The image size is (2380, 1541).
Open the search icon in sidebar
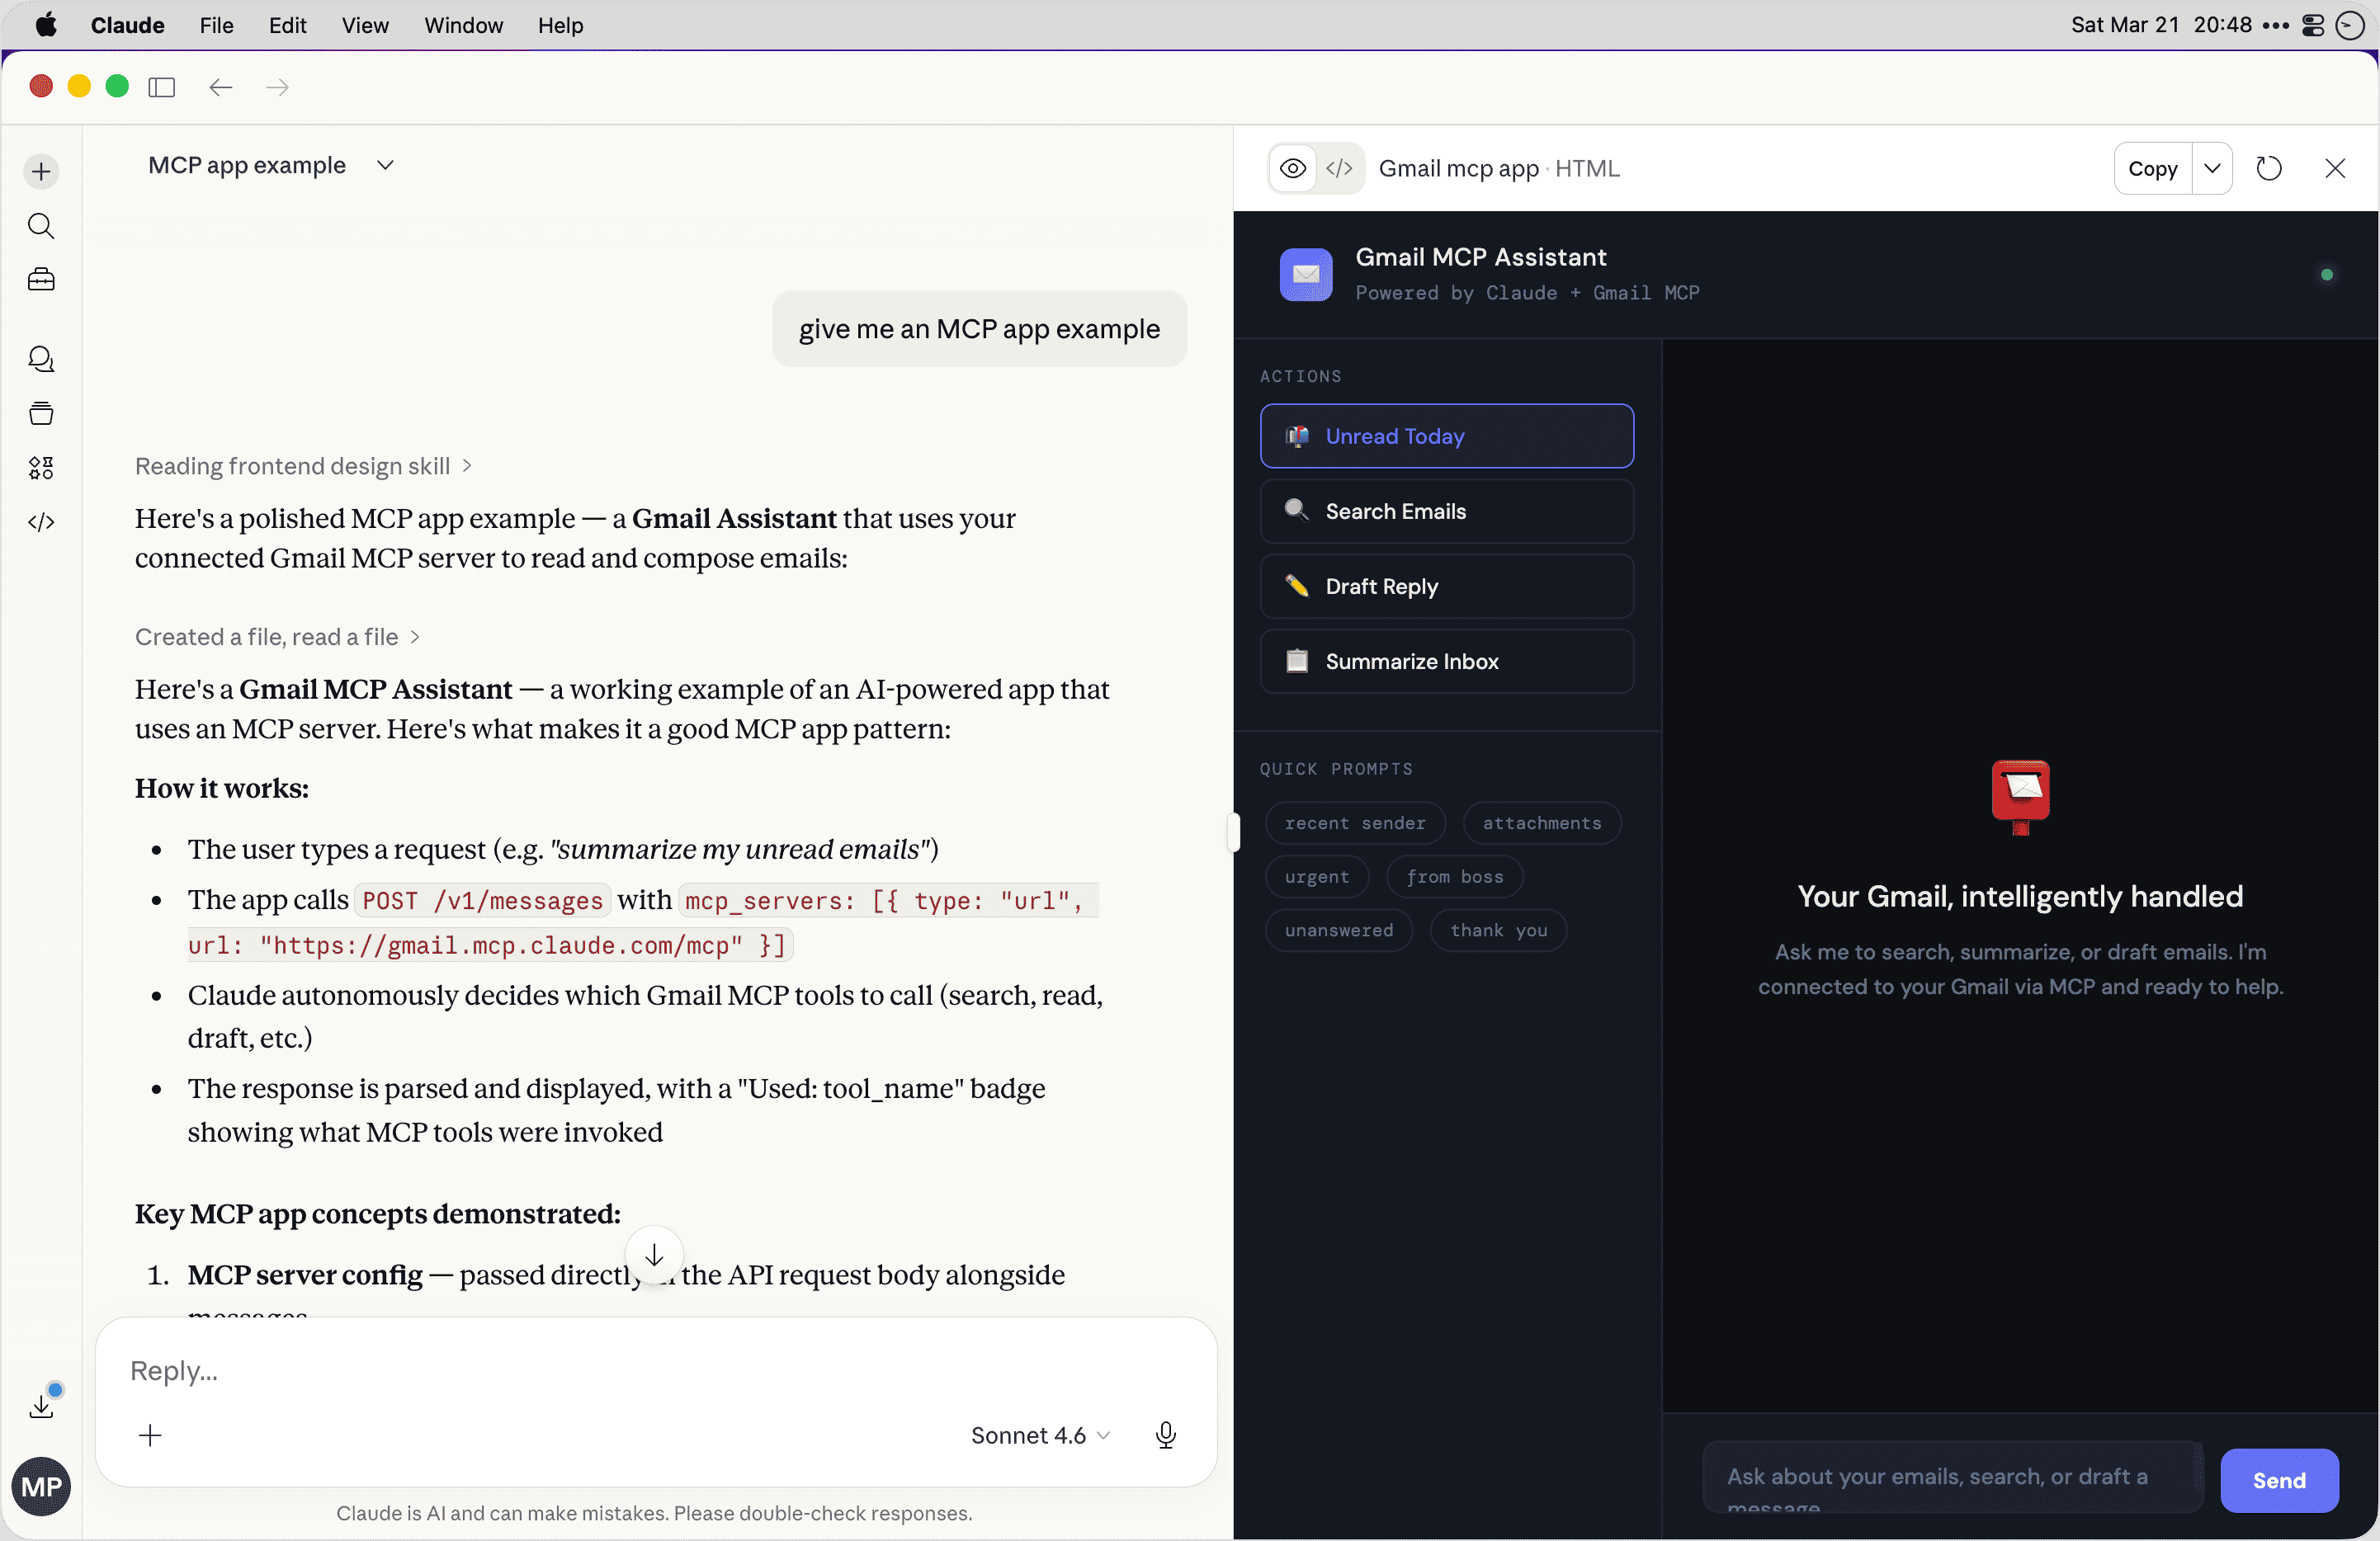pos(41,226)
